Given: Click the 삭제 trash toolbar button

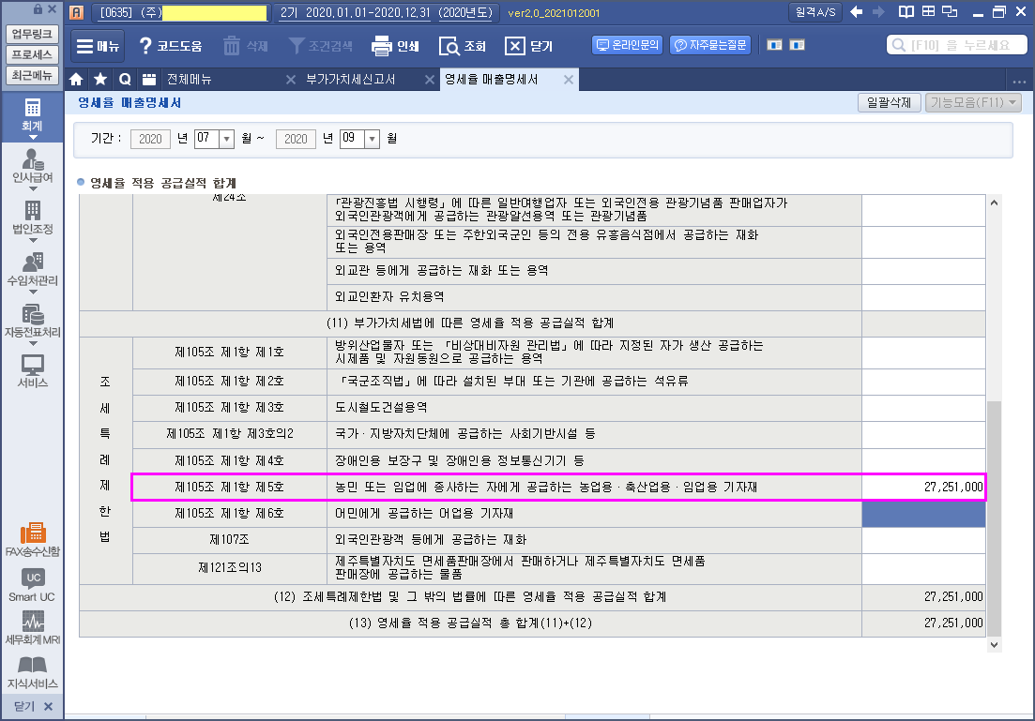Looking at the screenshot, I should point(246,46).
